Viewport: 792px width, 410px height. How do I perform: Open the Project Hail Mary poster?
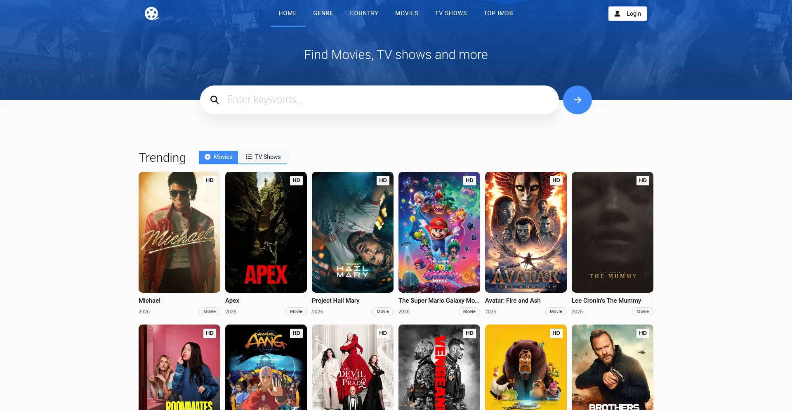(x=353, y=232)
